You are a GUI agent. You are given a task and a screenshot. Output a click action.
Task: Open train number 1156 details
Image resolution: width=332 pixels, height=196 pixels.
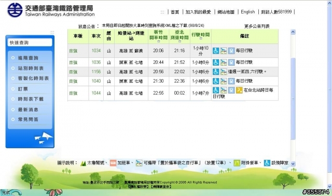pos(96,72)
